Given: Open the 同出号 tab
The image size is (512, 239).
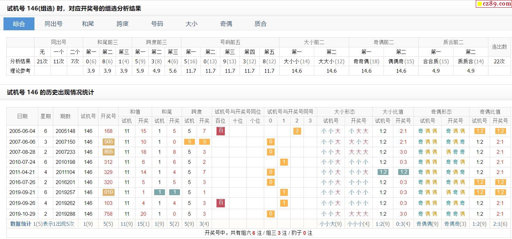Looking at the screenshot, I should [53, 24].
